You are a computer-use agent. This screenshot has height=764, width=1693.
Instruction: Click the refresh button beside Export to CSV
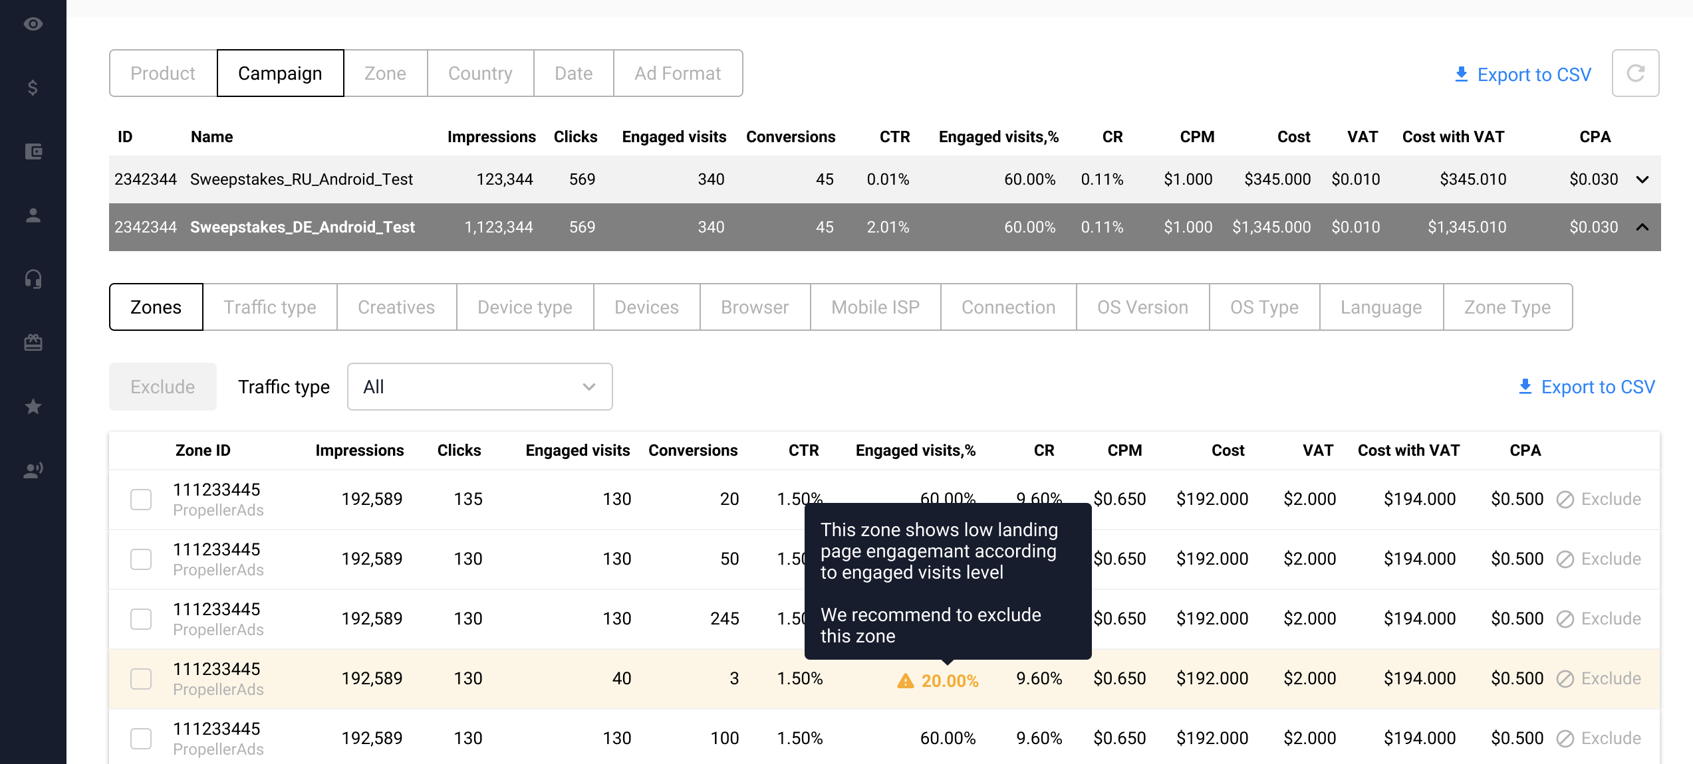pos(1635,73)
